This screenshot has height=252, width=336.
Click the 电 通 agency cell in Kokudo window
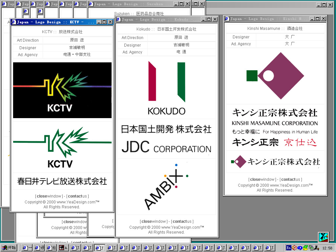point(181,52)
